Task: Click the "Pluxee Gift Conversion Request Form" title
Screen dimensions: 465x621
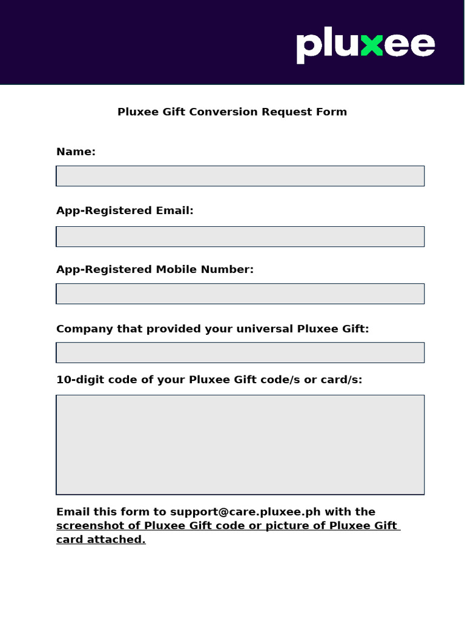Action: pos(232,112)
